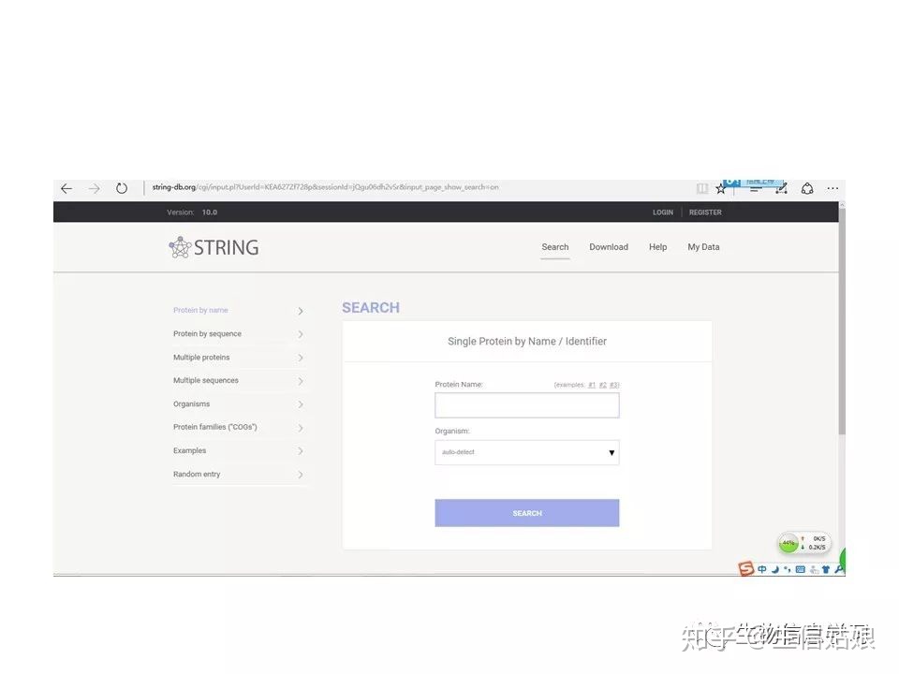Select Random entry menu item
Screen dimensions: 899x674
[197, 474]
